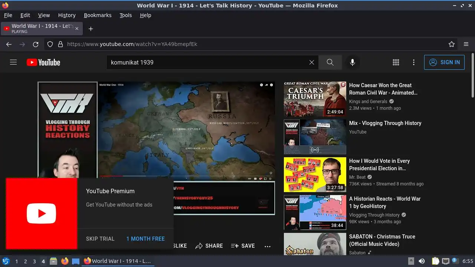Clear the search text with the X icon
475x267 pixels.
[x=312, y=62]
